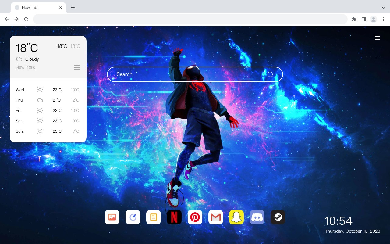The width and height of the screenshot is (390, 244).
Task: Close the New tab tab
Action: coord(61,8)
